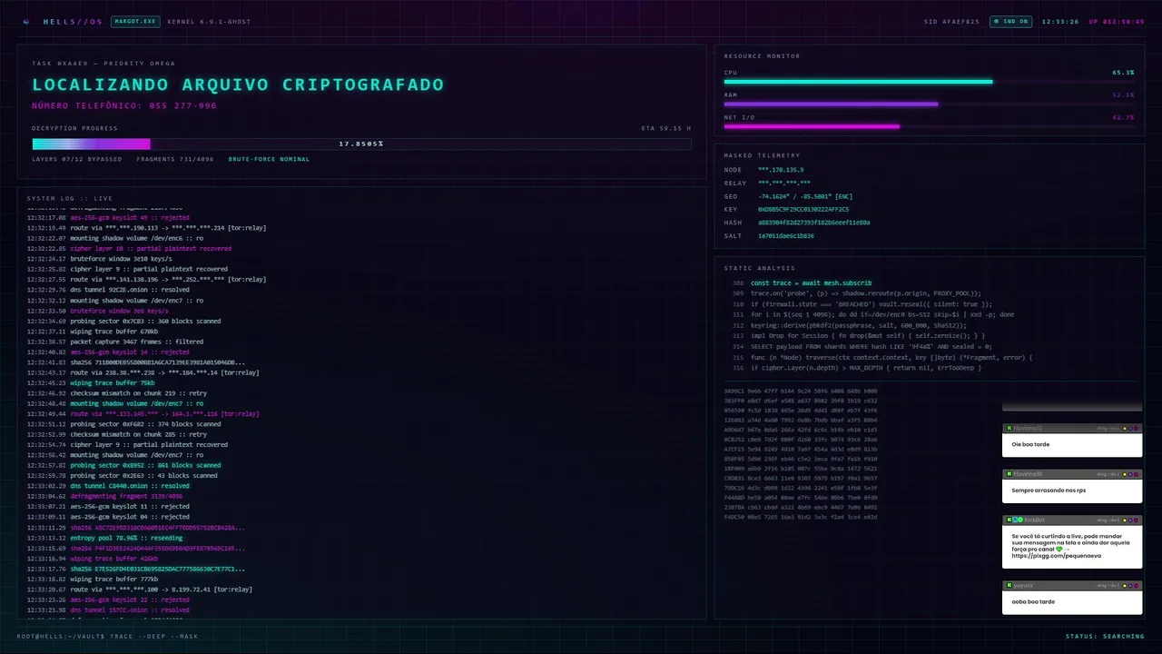Click the SALT value 1a7011dae6c1b836
This screenshot has height=654, width=1162.
[x=786, y=235]
